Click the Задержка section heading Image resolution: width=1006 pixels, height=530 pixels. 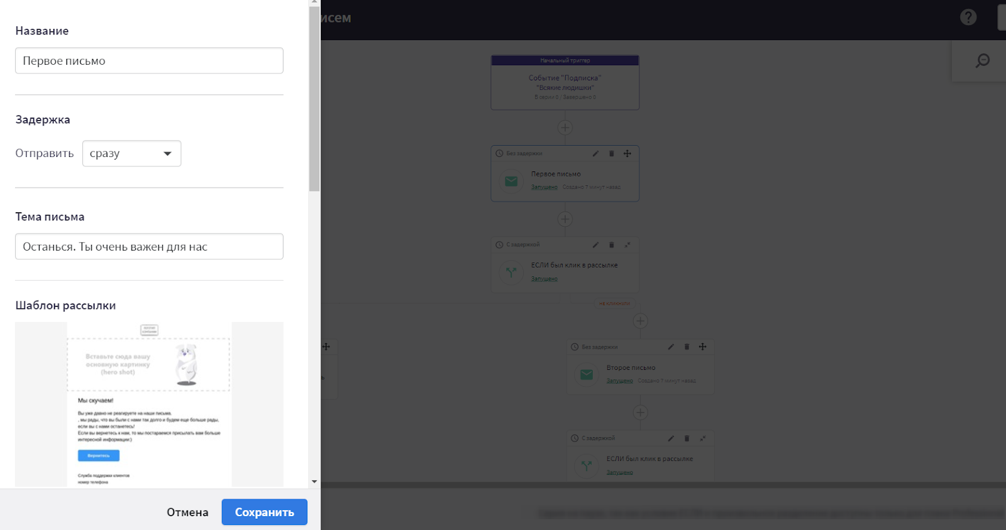click(43, 119)
